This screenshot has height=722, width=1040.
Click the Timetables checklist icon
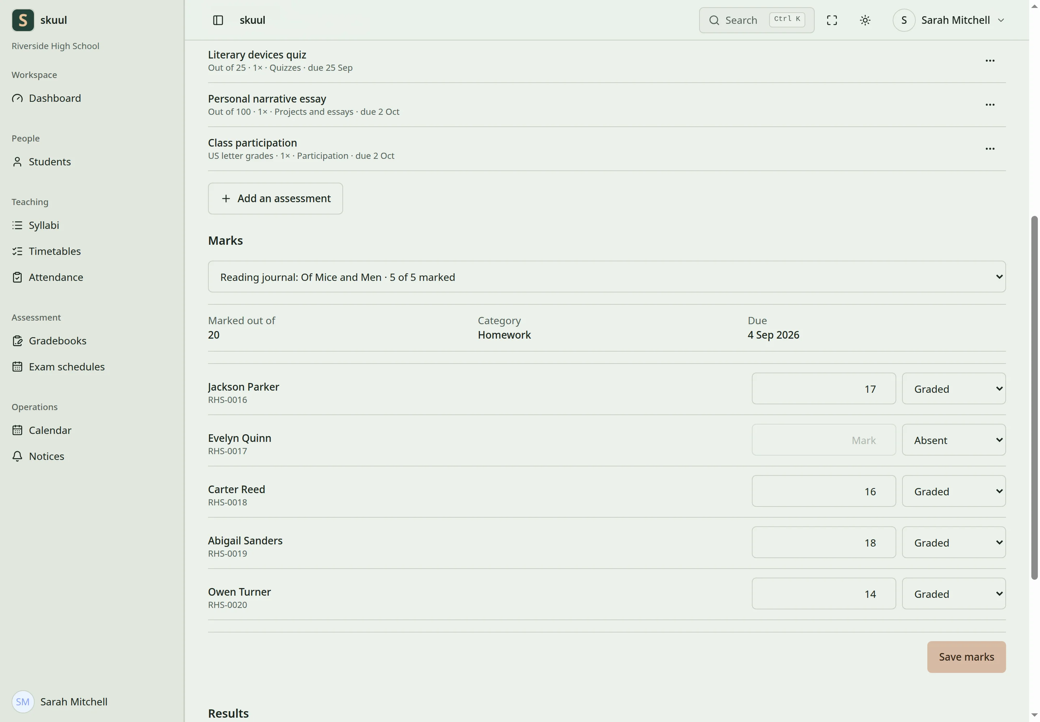pos(17,251)
